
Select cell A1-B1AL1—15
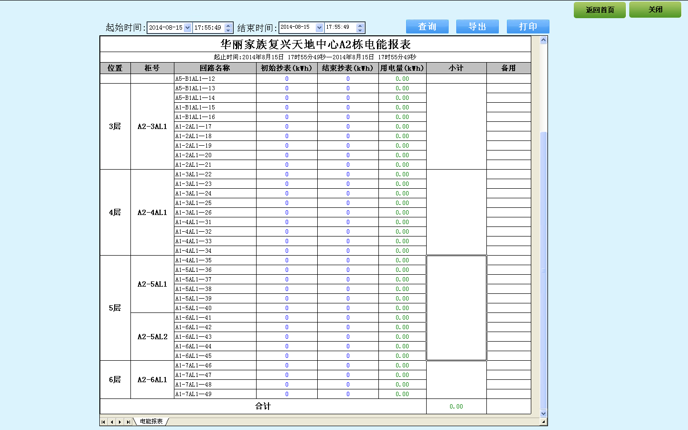tap(215, 107)
